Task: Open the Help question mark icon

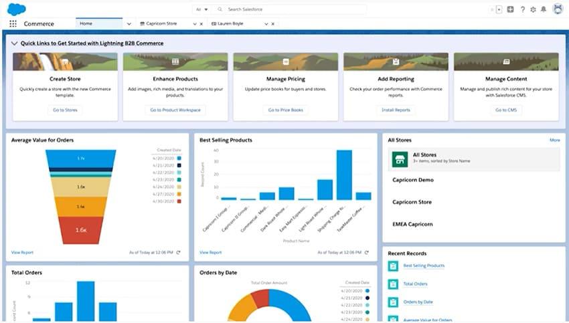Action: pos(522,9)
